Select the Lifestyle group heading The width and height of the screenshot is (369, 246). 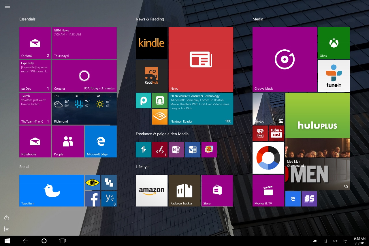pyautogui.click(x=143, y=167)
